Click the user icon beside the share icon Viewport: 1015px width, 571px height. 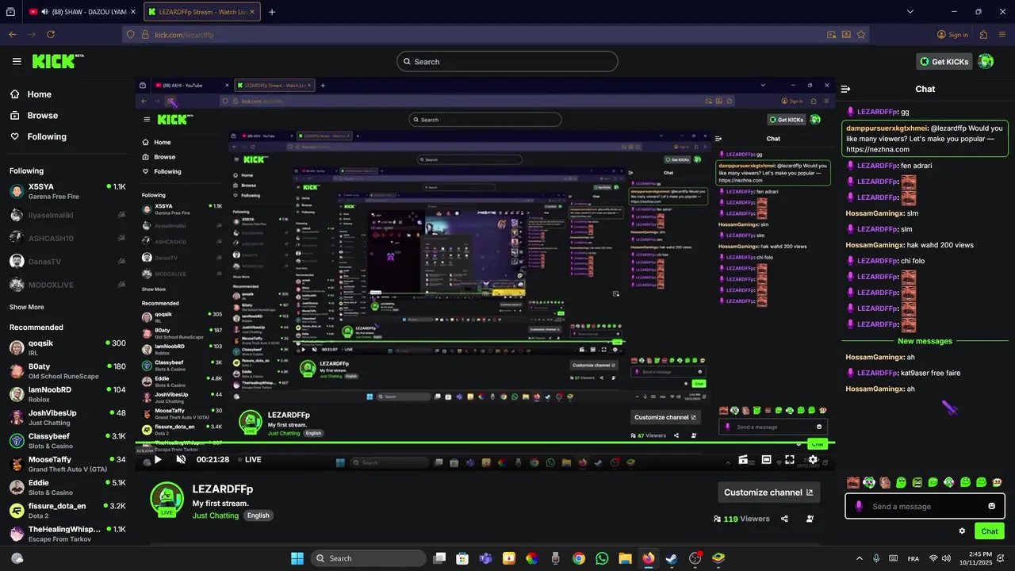point(810,519)
